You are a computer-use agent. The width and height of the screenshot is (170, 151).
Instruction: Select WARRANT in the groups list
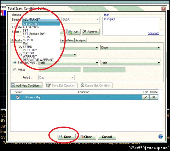click(x=41, y=56)
